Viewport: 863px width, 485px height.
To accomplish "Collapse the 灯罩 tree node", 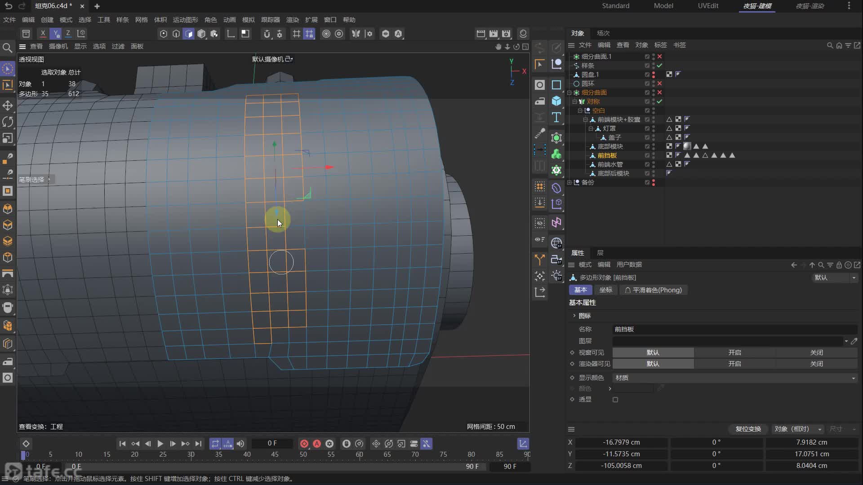I will click(x=591, y=128).
